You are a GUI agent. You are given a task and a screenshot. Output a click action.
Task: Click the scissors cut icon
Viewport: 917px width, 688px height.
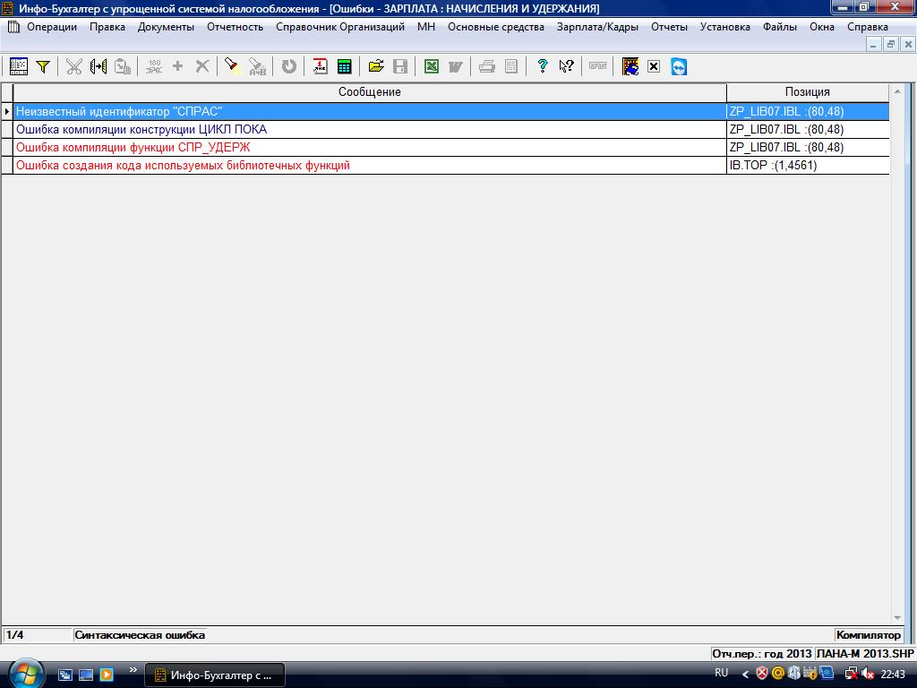73,66
